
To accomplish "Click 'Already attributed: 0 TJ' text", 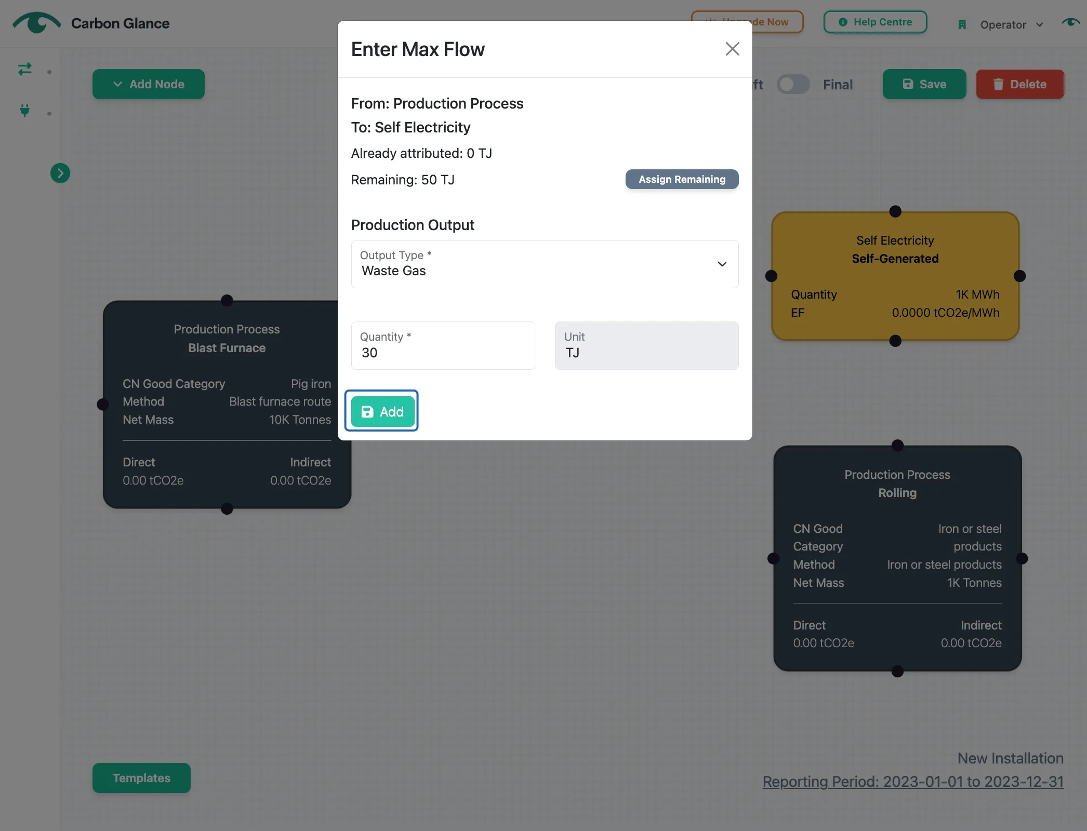I will coord(421,153).
